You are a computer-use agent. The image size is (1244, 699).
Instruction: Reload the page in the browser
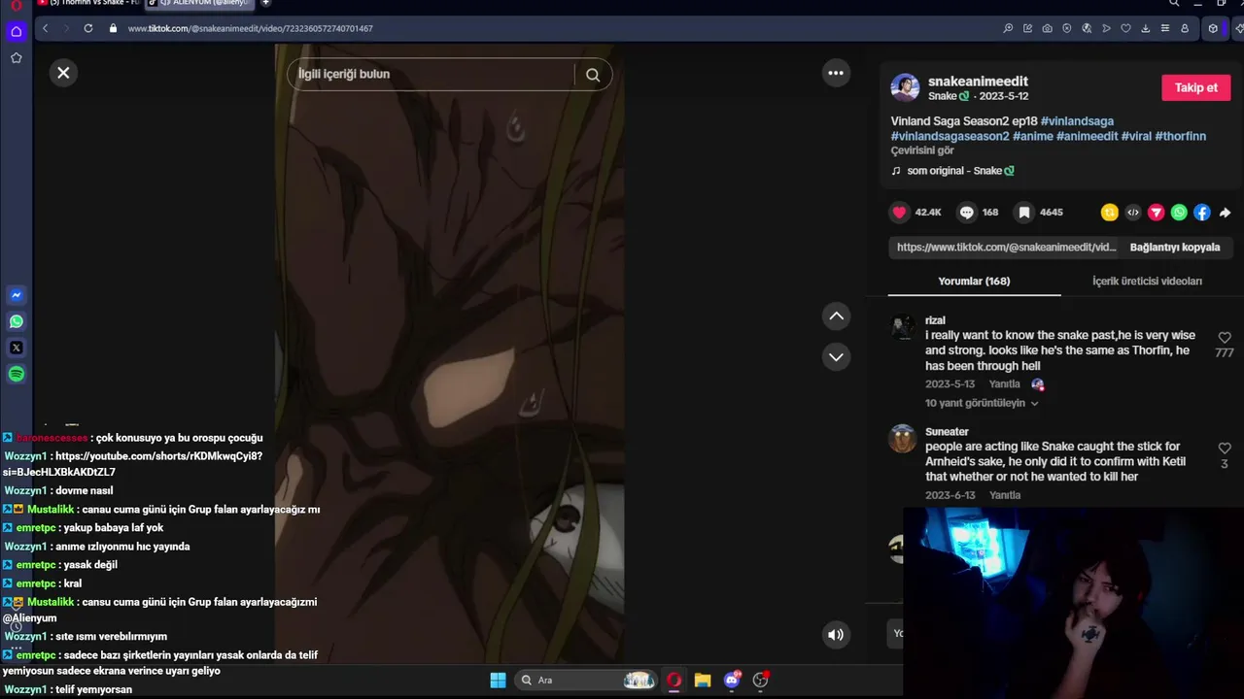point(88,29)
